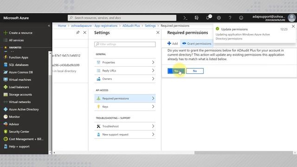Viewport: 297px width, 167px height.
Task: Click the Update permissions notification title
Action: 234,29
